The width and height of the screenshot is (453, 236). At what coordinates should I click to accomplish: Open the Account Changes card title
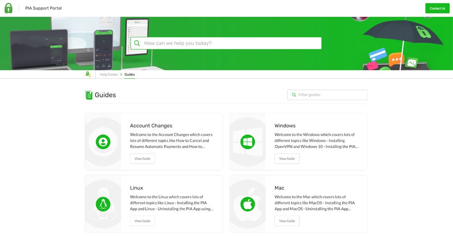pyautogui.click(x=151, y=125)
